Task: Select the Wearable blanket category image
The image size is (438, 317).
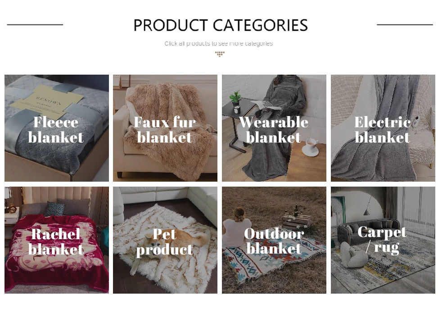Action: (x=274, y=128)
